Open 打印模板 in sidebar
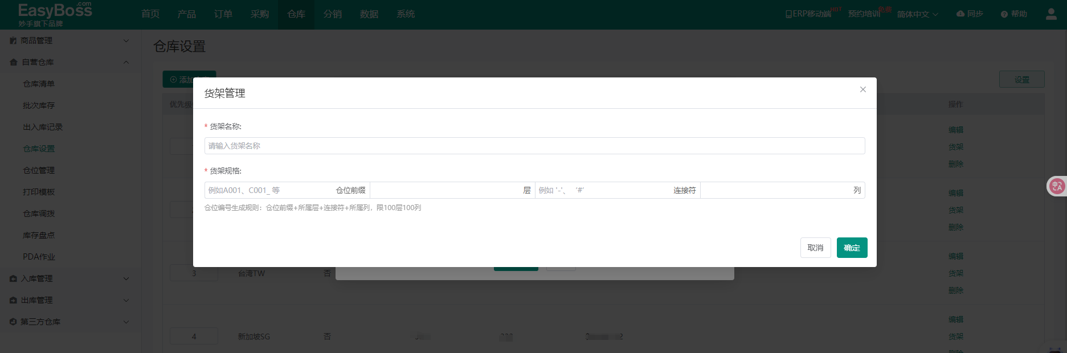1067x353 pixels. tap(39, 192)
